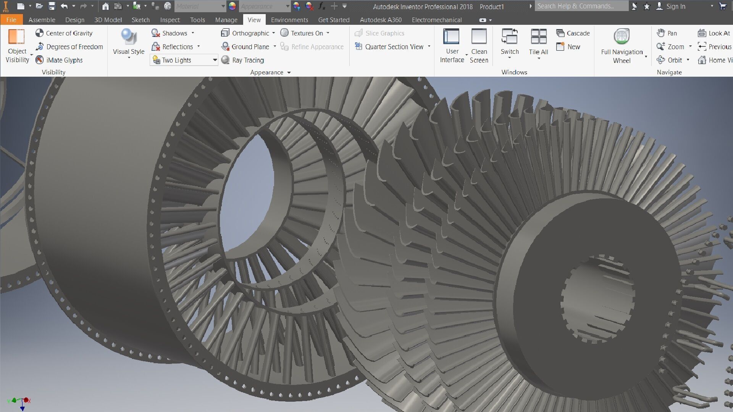Enable Ray Tracing
The height and width of the screenshot is (412, 733).
point(243,60)
